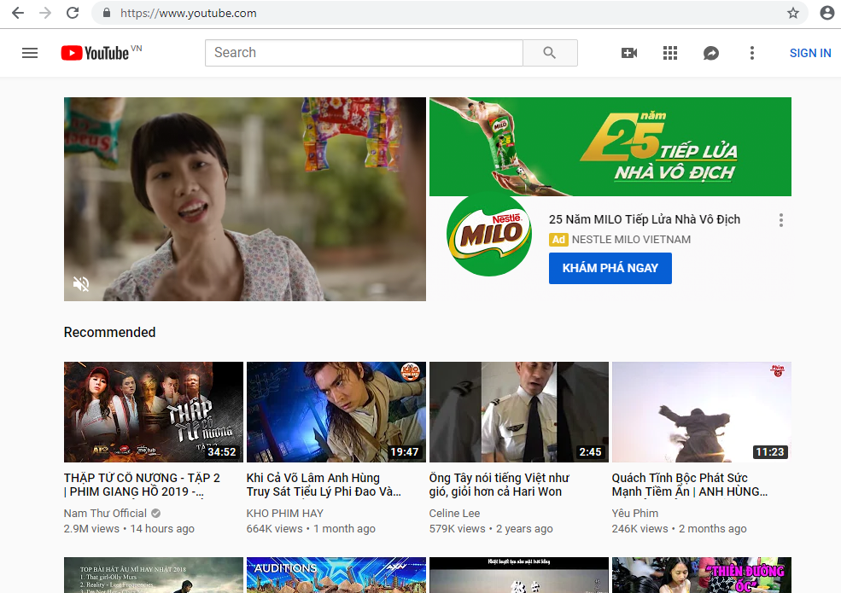Open the 2:45 pilot video thumbnail

pos(519,412)
